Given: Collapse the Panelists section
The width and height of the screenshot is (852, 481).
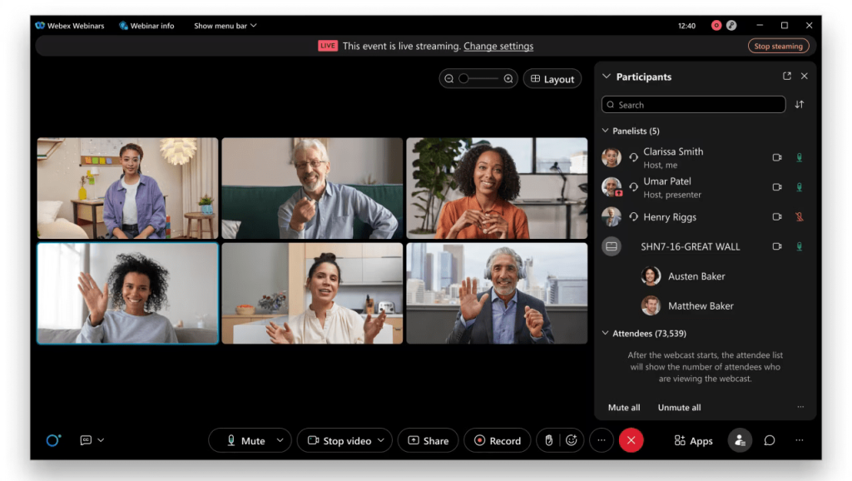Looking at the screenshot, I should [x=605, y=131].
